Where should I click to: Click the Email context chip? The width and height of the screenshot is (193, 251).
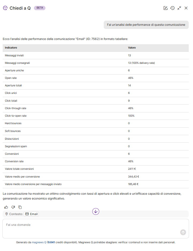coord(31,214)
